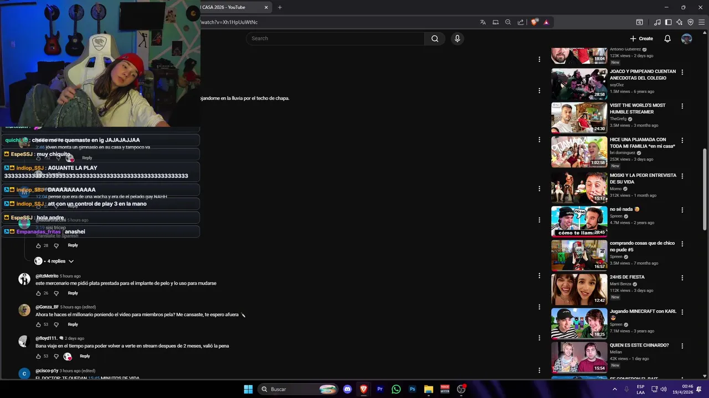Click the tab search icon in Brave toolbar
The height and width of the screenshot is (398, 709).
coord(639,22)
